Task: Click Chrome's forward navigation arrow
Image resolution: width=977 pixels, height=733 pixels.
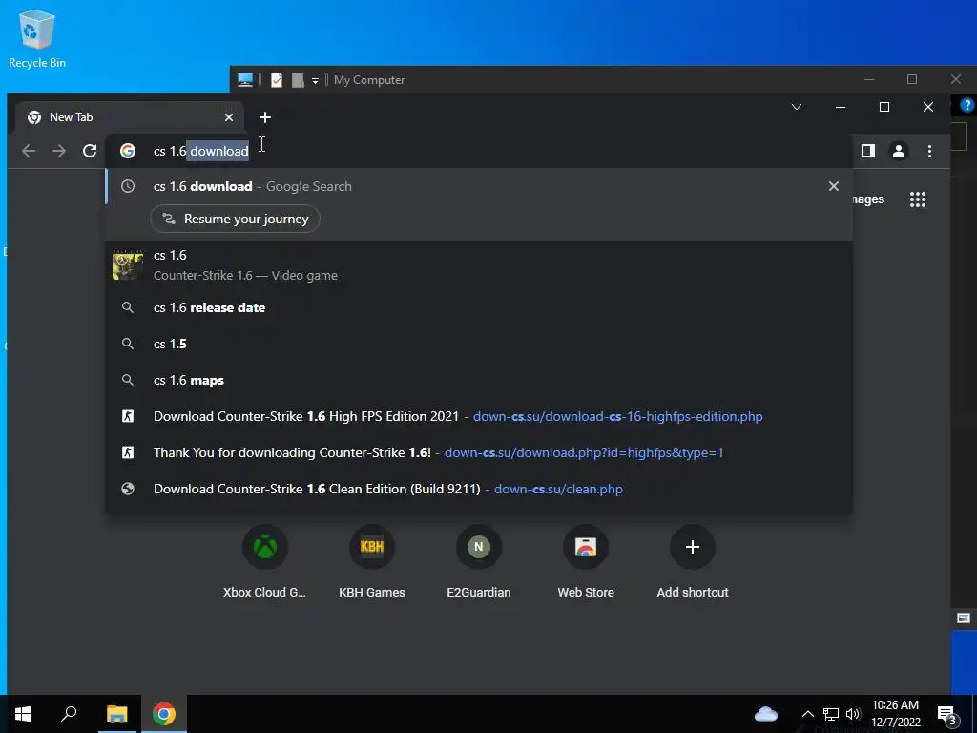Action: (59, 151)
